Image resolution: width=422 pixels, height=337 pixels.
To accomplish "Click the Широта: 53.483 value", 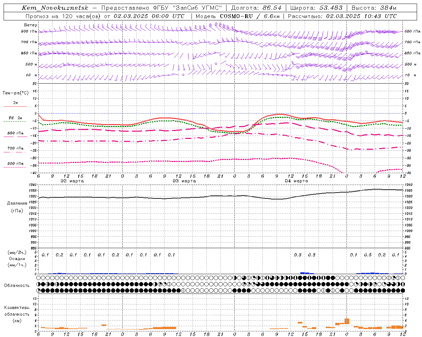I will point(316,8).
